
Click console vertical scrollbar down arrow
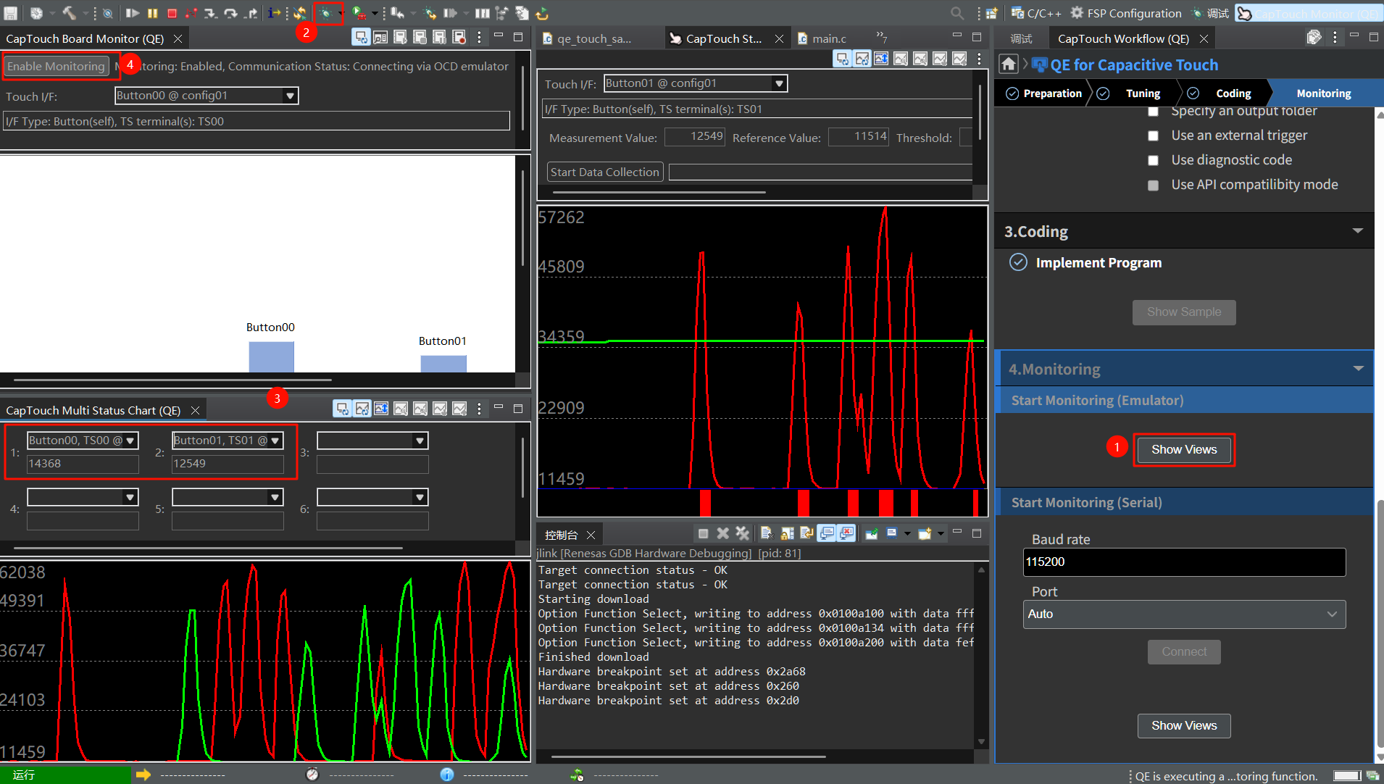pos(981,742)
